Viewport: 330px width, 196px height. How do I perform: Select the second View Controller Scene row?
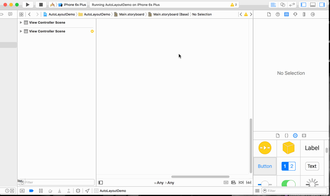57,31
